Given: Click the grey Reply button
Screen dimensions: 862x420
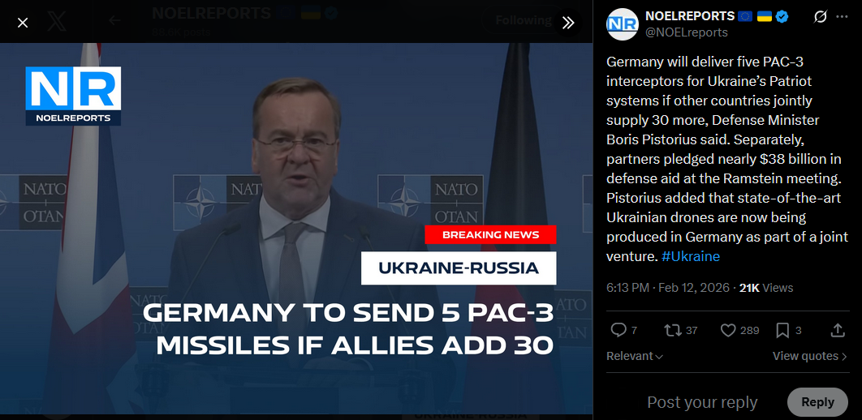Looking at the screenshot, I should [x=817, y=402].
